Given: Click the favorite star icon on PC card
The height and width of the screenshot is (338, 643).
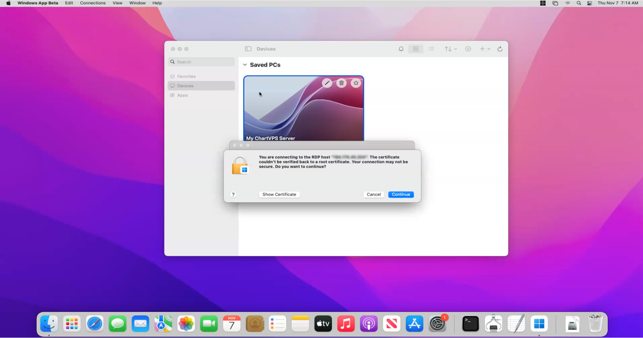Looking at the screenshot, I should 356,83.
